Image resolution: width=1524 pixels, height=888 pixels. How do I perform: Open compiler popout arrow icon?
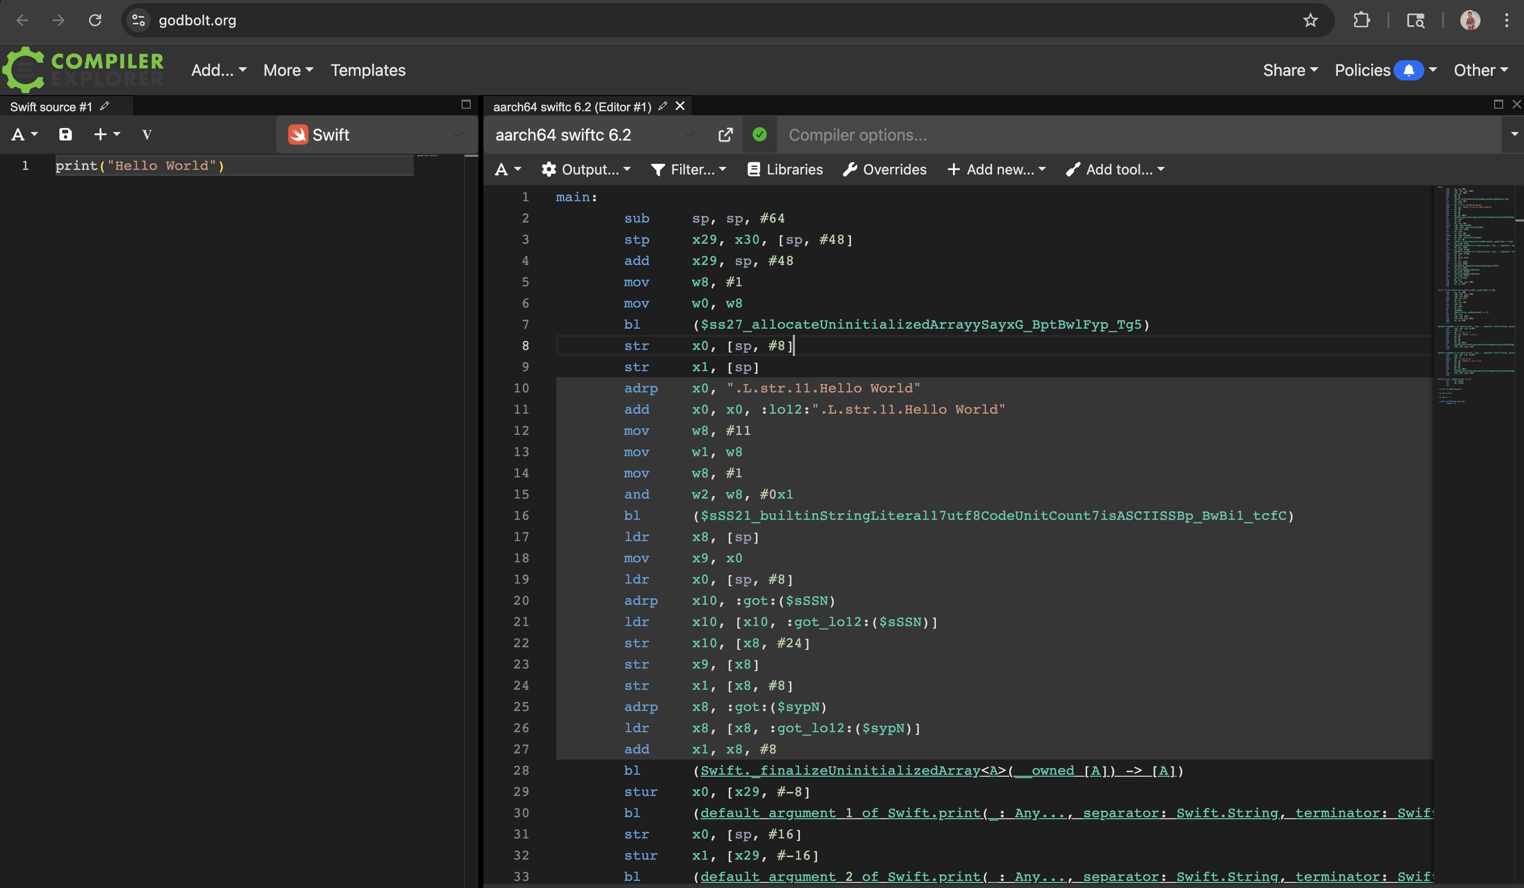click(x=725, y=135)
